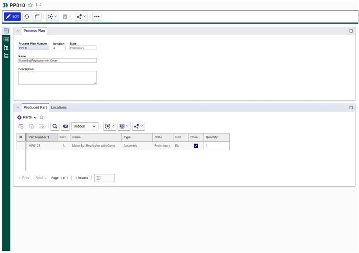359x253 pixels.
Task: Click the Edit button
Action: coord(12,17)
